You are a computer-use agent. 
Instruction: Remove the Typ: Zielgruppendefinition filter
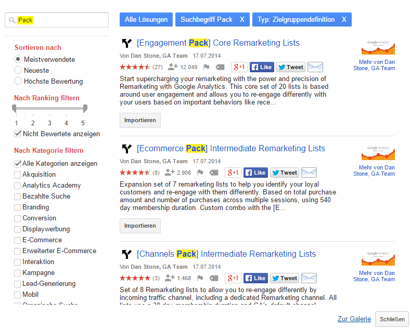(344, 20)
